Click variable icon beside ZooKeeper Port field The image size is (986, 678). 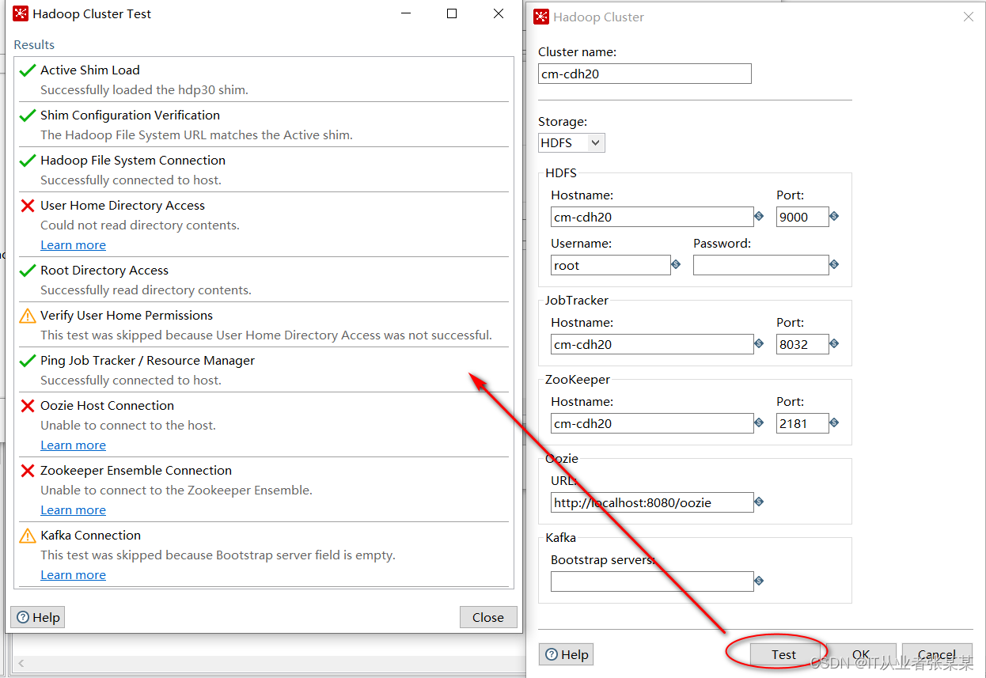pos(834,422)
